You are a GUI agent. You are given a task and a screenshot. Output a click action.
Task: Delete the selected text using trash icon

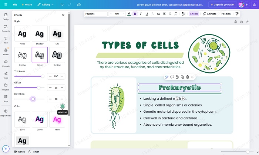[x=188, y=77]
